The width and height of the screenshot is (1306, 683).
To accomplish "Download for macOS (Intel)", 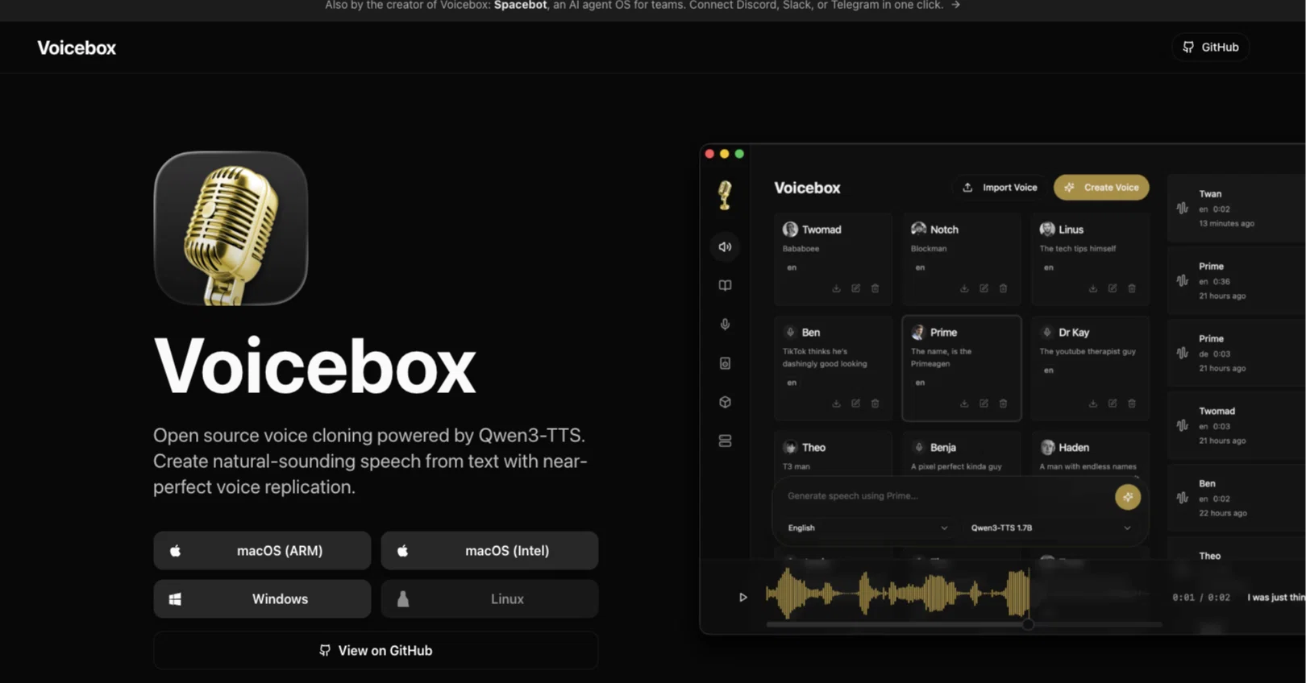I will coord(489,551).
